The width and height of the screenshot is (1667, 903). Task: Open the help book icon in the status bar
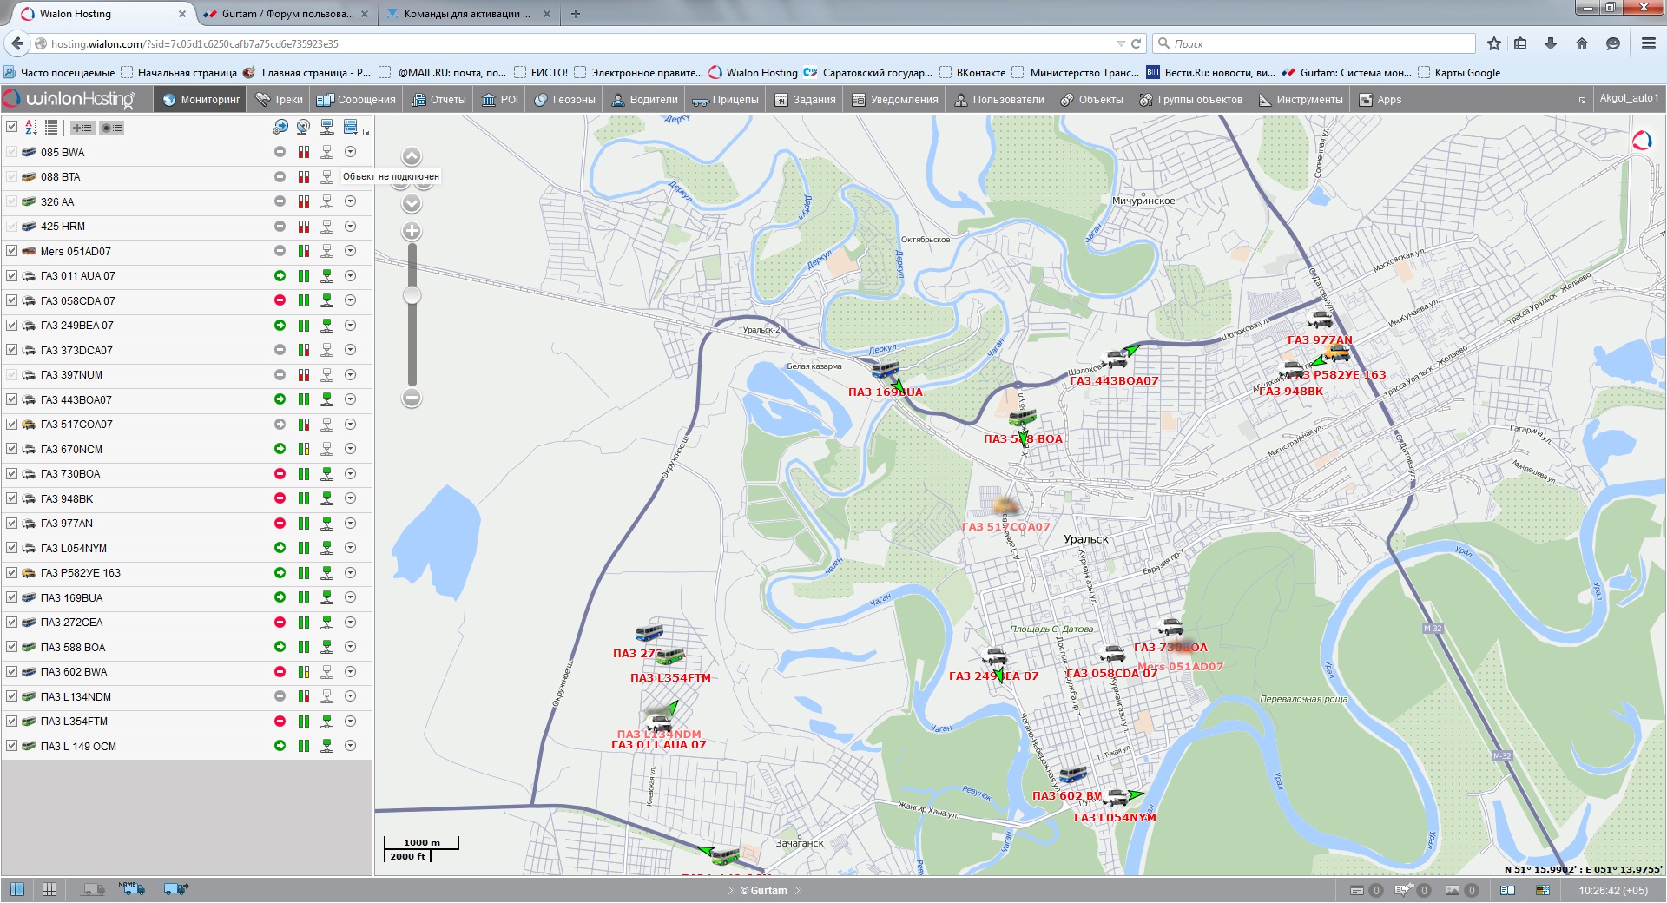[1507, 890]
